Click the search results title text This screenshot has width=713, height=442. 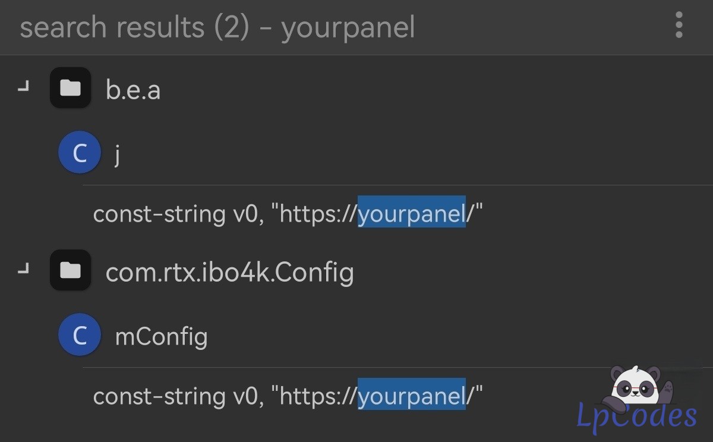pos(217,27)
